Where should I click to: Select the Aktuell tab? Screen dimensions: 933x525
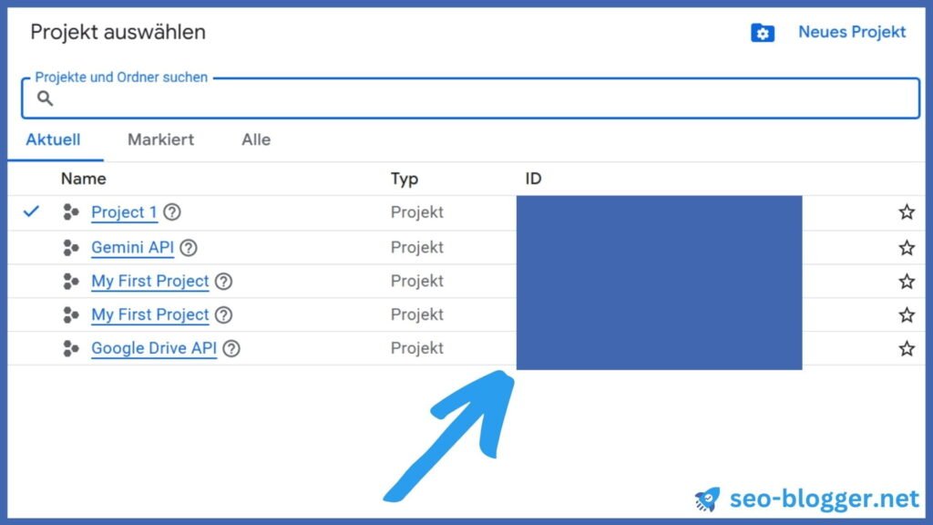53,139
